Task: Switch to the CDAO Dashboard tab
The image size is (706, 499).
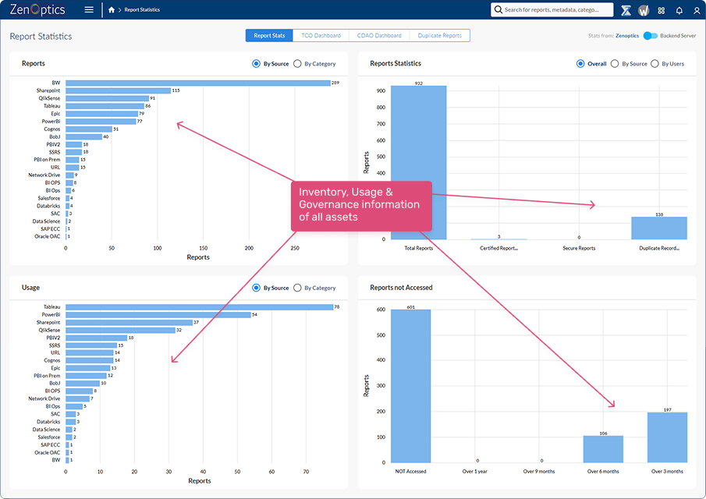Action: (x=379, y=36)
